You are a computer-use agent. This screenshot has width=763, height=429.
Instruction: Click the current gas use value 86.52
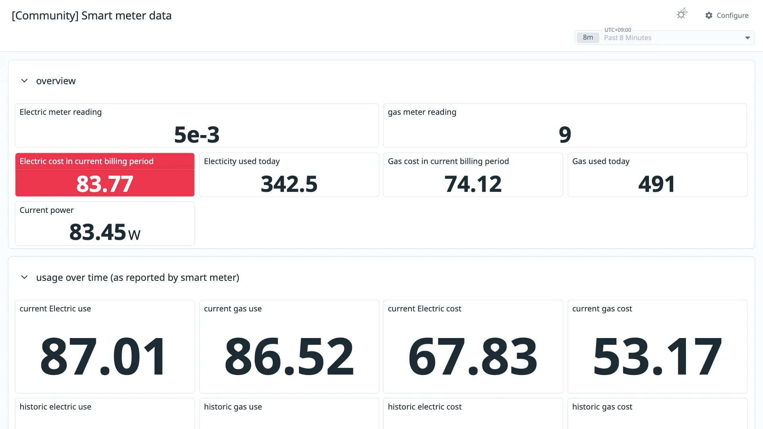[289, 356]
